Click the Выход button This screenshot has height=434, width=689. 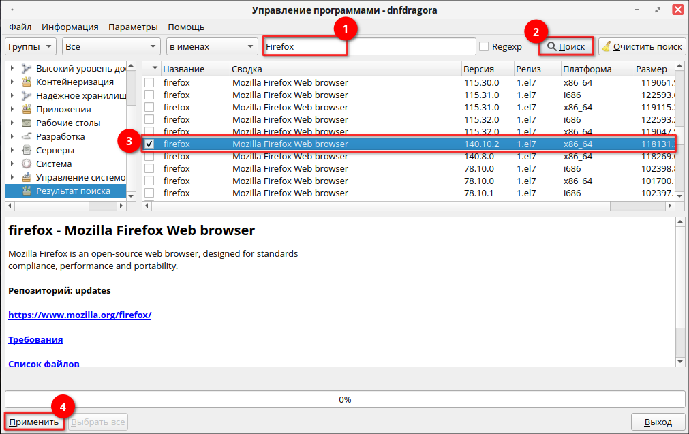658,422
